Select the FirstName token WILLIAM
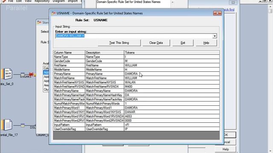The width and height of the screenshot is (273, 153). [x=171, y=65]
